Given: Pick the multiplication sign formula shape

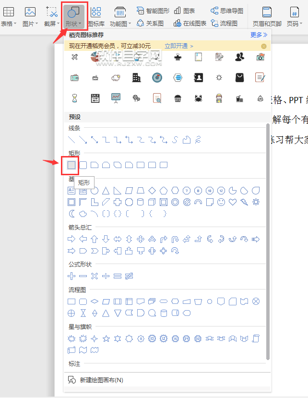Looking at the screenshot, I should [95, 276].
